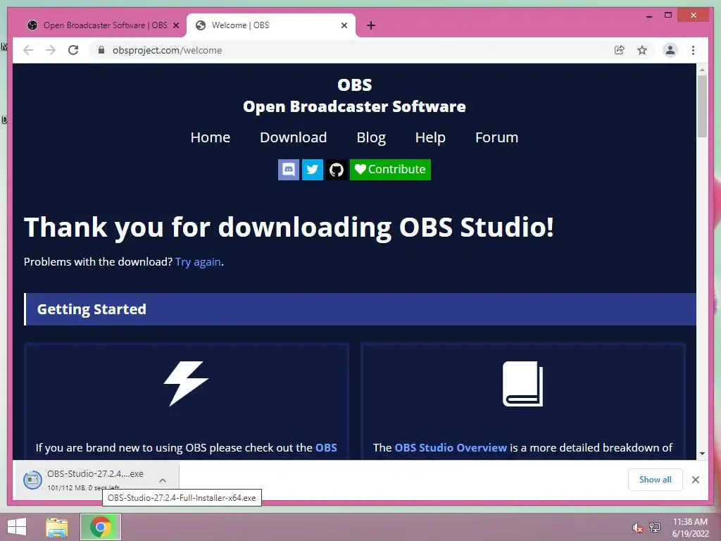721x541 pixels.
Task: Open the Chrome profile avatar
Action: [x=670, y=50]
